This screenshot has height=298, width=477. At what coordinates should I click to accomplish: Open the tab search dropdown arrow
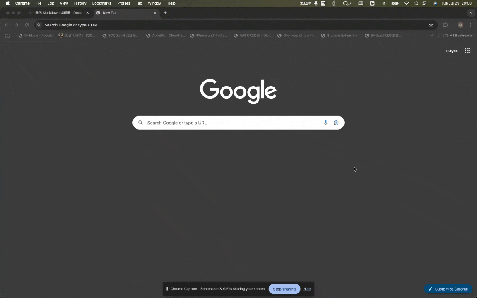[471, 13]
